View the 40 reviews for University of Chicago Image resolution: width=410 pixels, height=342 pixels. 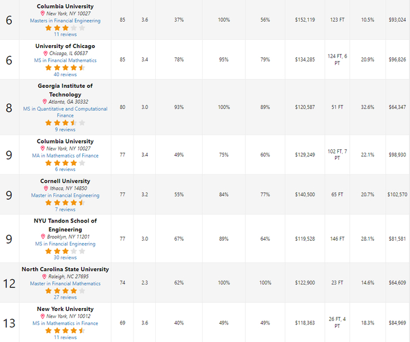(x=65, y=75)
